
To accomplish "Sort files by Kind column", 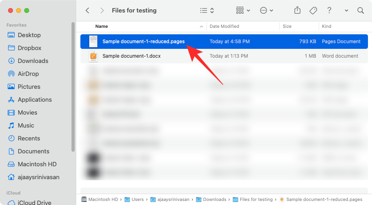I will [x=326, y=26].
